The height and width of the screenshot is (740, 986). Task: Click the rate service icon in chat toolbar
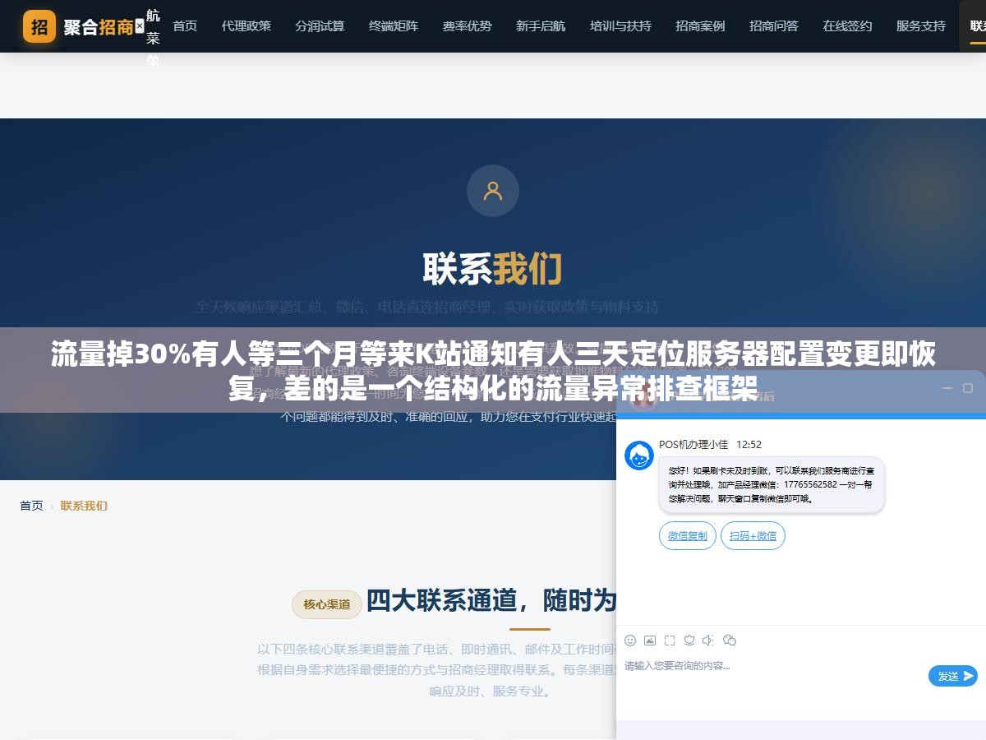[x=689, y=640]
